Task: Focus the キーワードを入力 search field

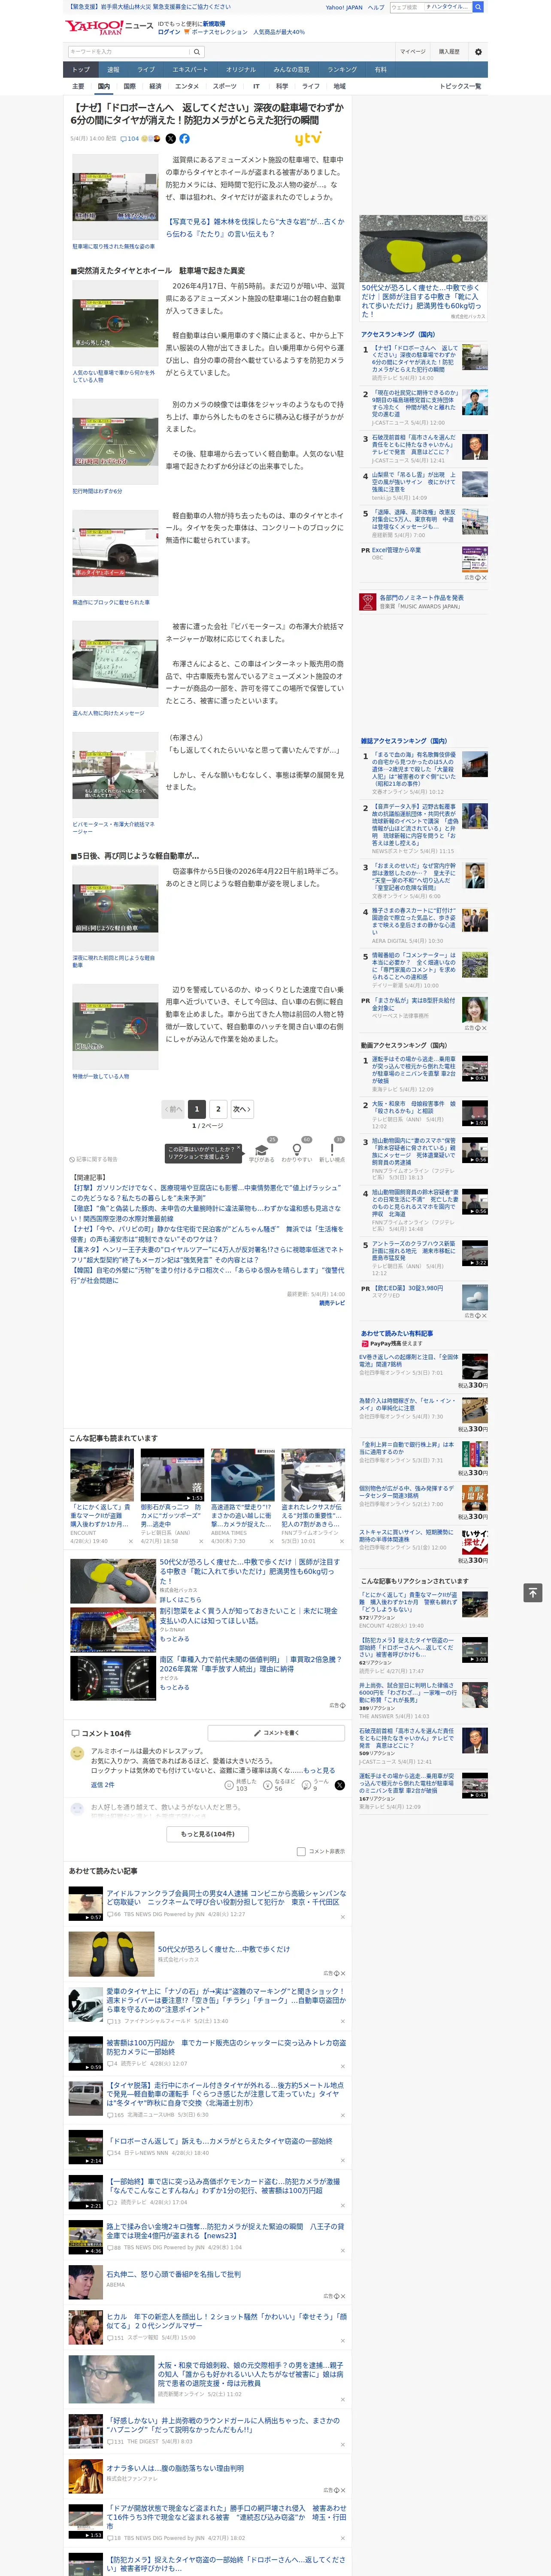Action: pyautogui.click(x=129, y=52)
